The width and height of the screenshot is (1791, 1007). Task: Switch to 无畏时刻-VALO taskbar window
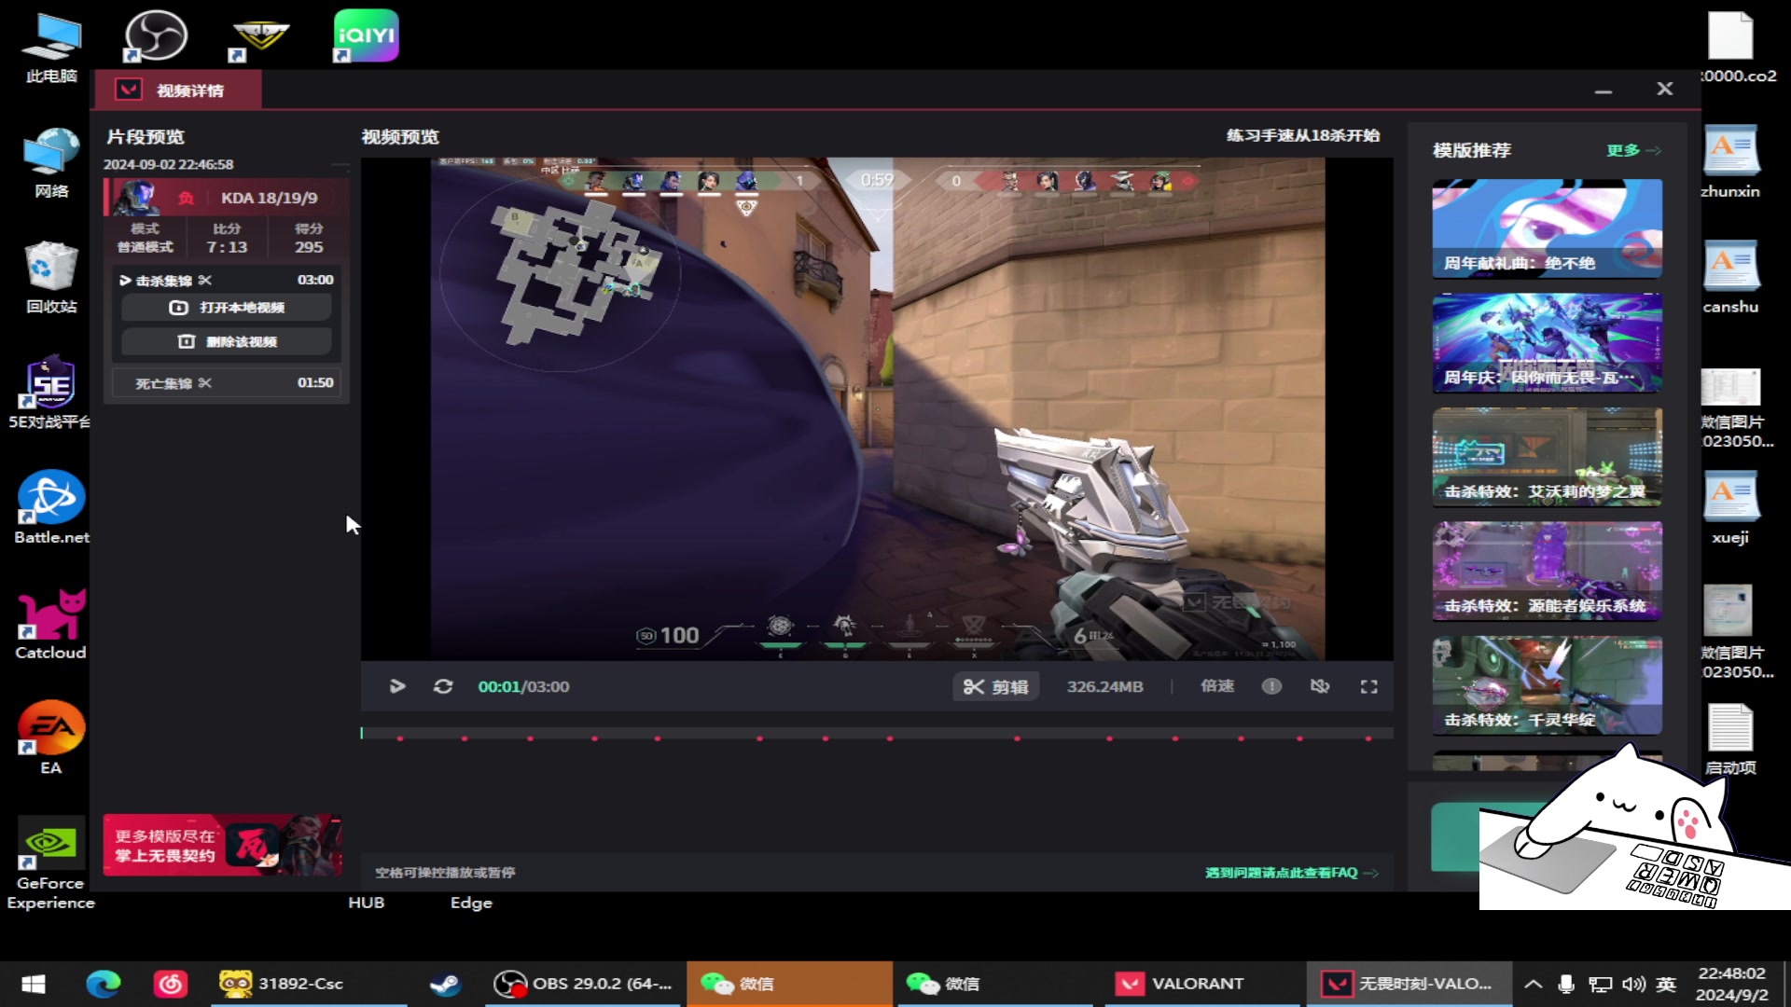pos(1409,984)
